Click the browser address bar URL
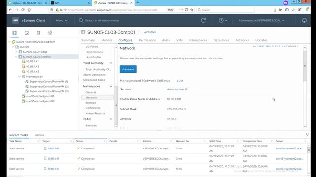Viewport: 316px width, 177px height. tap(113, 10)
